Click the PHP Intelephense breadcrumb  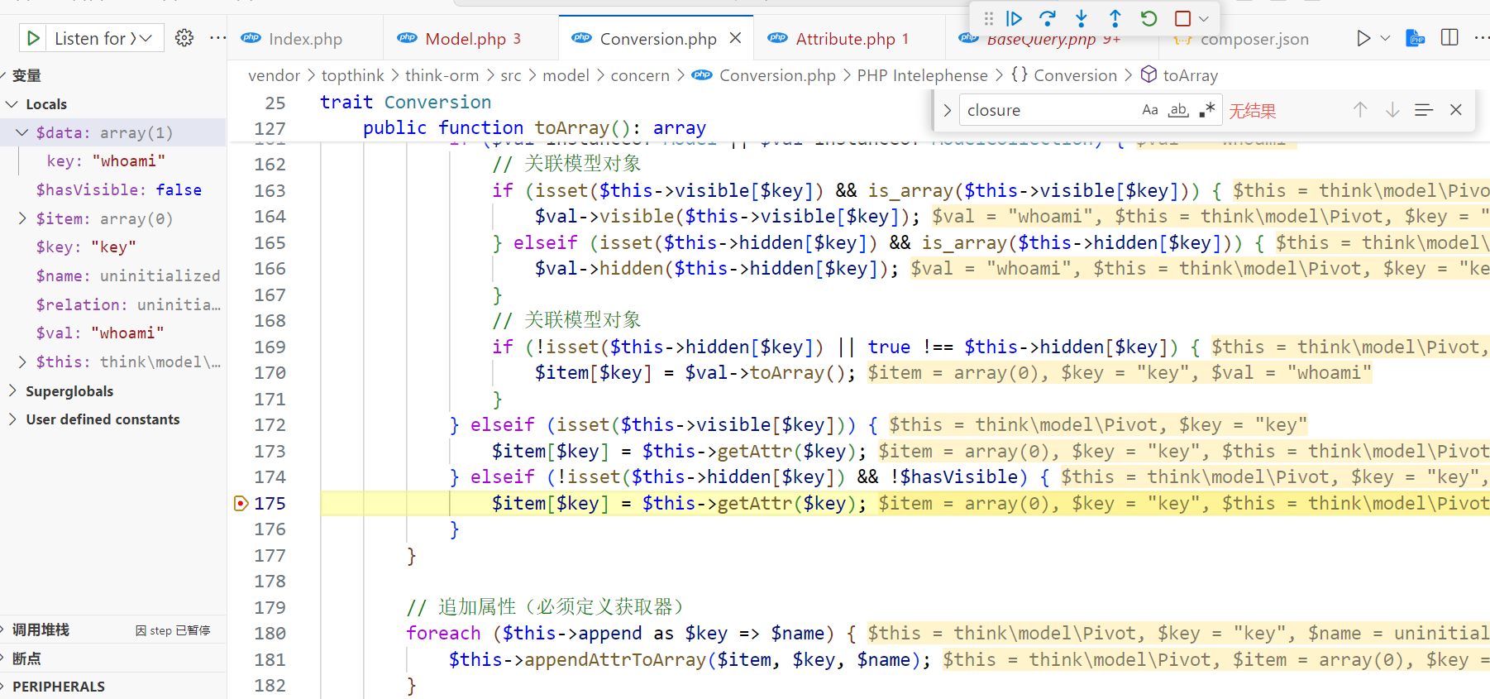[x=922, y=75]
